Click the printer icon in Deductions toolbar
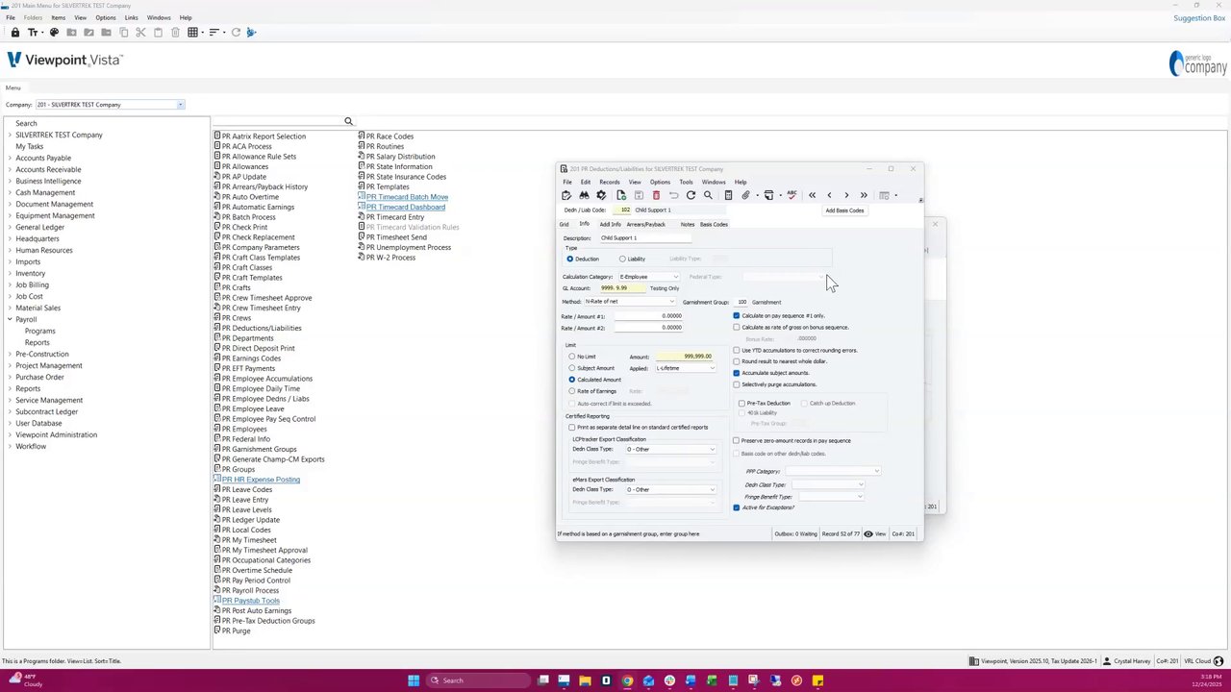Viewport: 1231px width, 692px height. (768, 195)
